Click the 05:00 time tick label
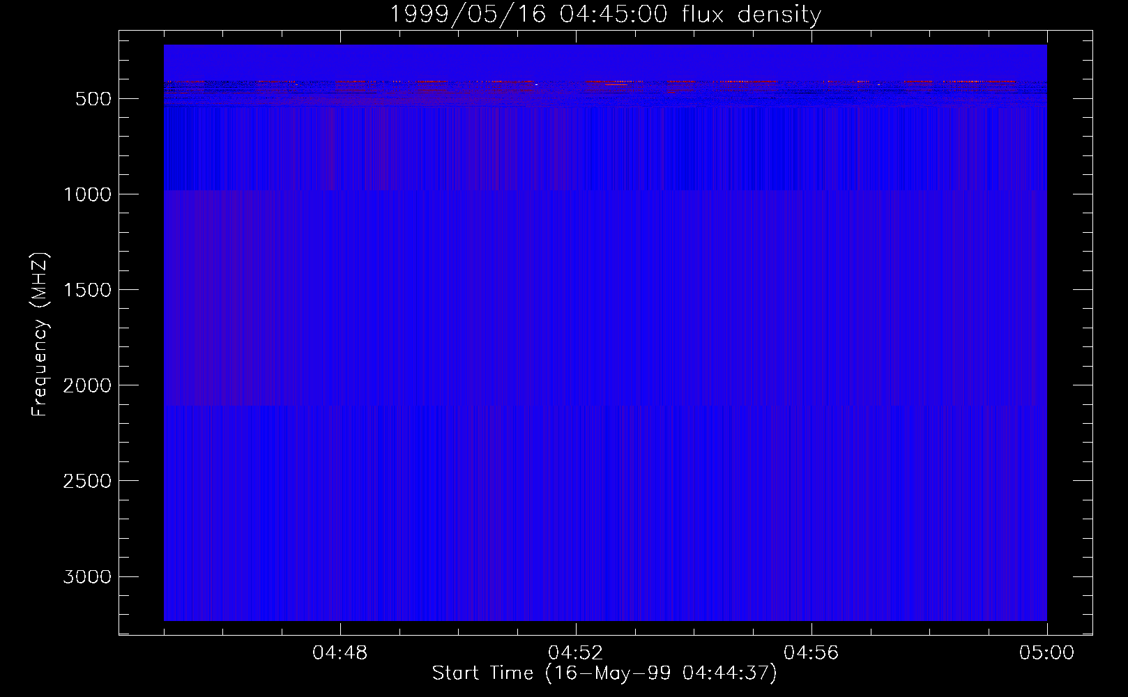Screen dimensions: 1128x697 pyautogui.click(x=1047, y=653)
